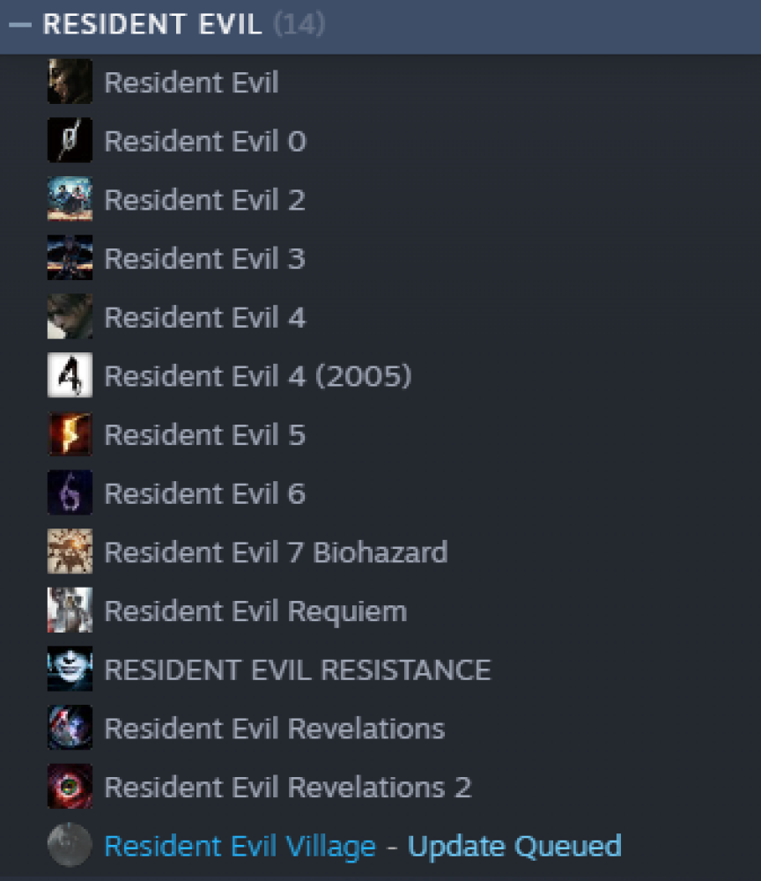Select the Resident Evil 0 title text

[x=205, y=140]
